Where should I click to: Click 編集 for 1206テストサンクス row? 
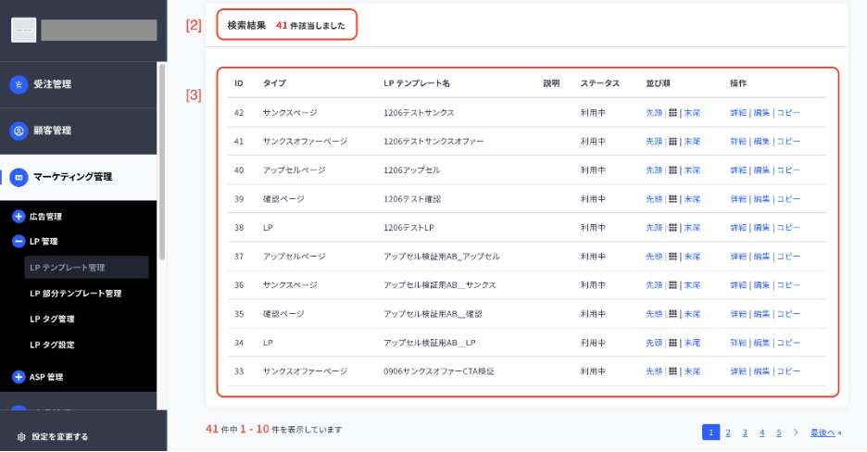click(x=761, y=113)
